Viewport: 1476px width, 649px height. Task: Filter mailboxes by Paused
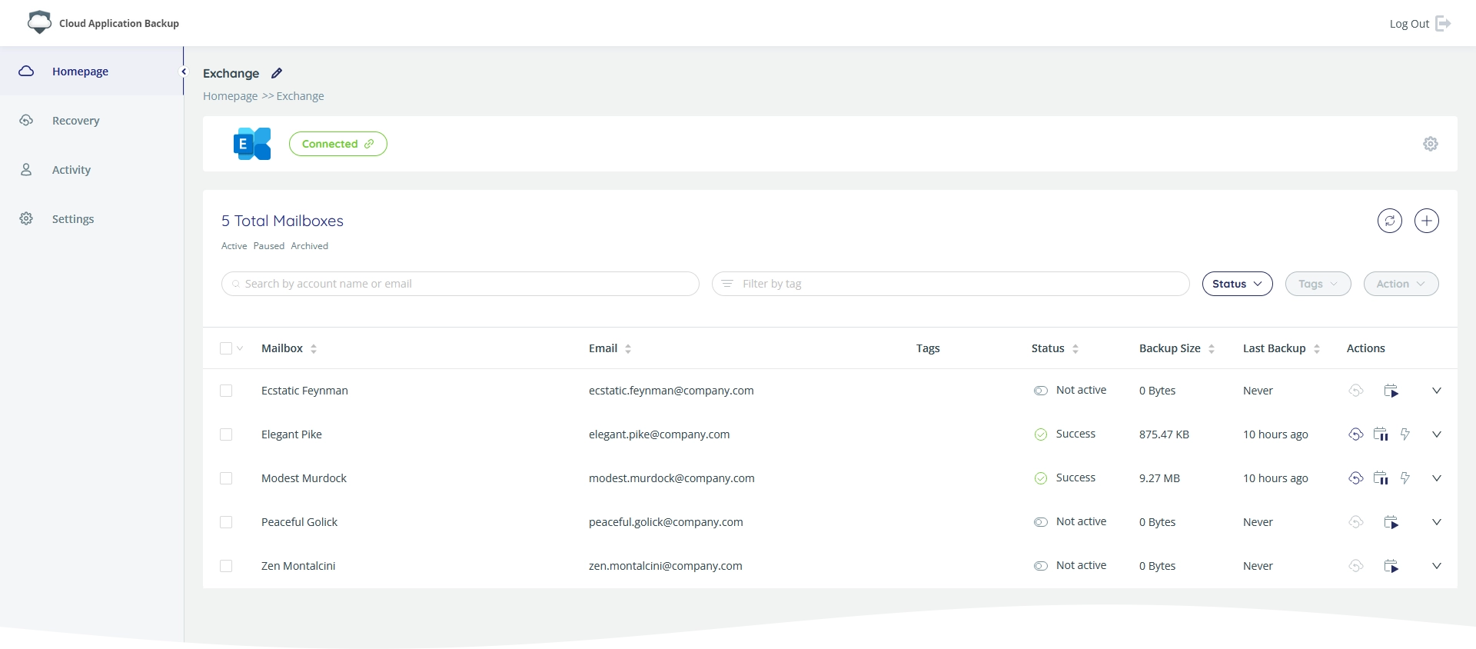(x=269, y=246)
